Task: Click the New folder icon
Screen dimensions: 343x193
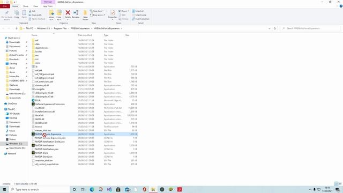Action: pos(85,13)
